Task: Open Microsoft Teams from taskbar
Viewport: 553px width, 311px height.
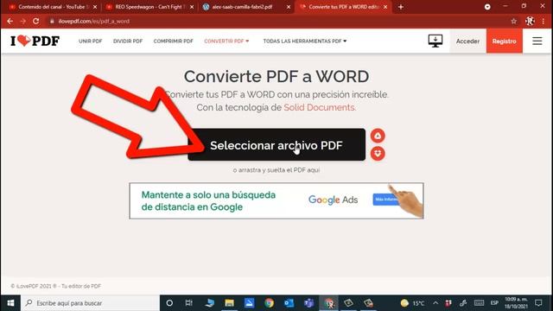Action: (309, 303)
